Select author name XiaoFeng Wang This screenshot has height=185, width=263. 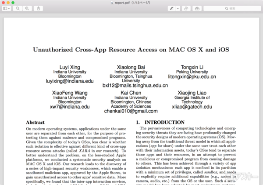(70, 93)
